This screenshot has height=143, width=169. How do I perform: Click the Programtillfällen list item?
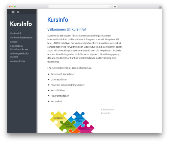60,96
